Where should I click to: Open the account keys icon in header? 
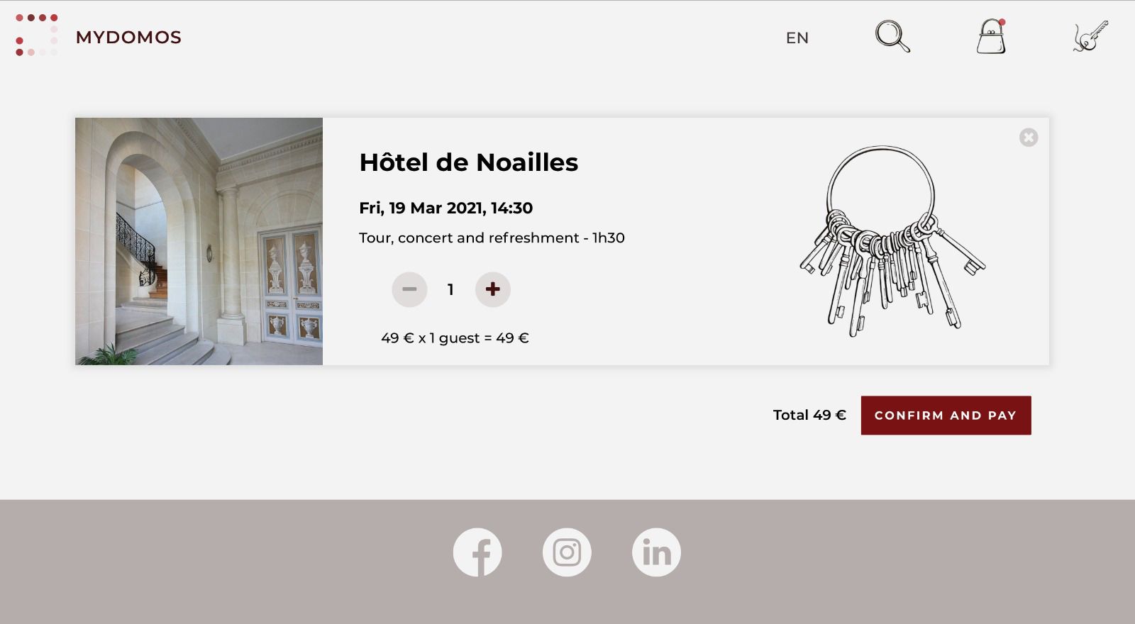[x=1090, y=36]
